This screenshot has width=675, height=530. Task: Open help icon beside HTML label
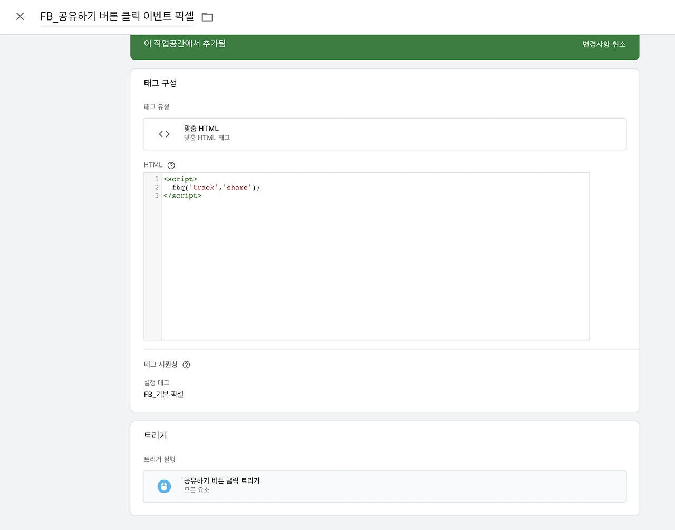[171, 165]
